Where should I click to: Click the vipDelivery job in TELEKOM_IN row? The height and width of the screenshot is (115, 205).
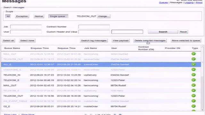tap(90, 75)
